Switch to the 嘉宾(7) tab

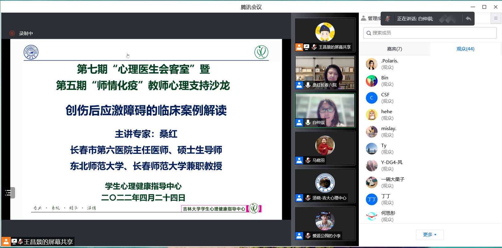click(x=394, y=49)
